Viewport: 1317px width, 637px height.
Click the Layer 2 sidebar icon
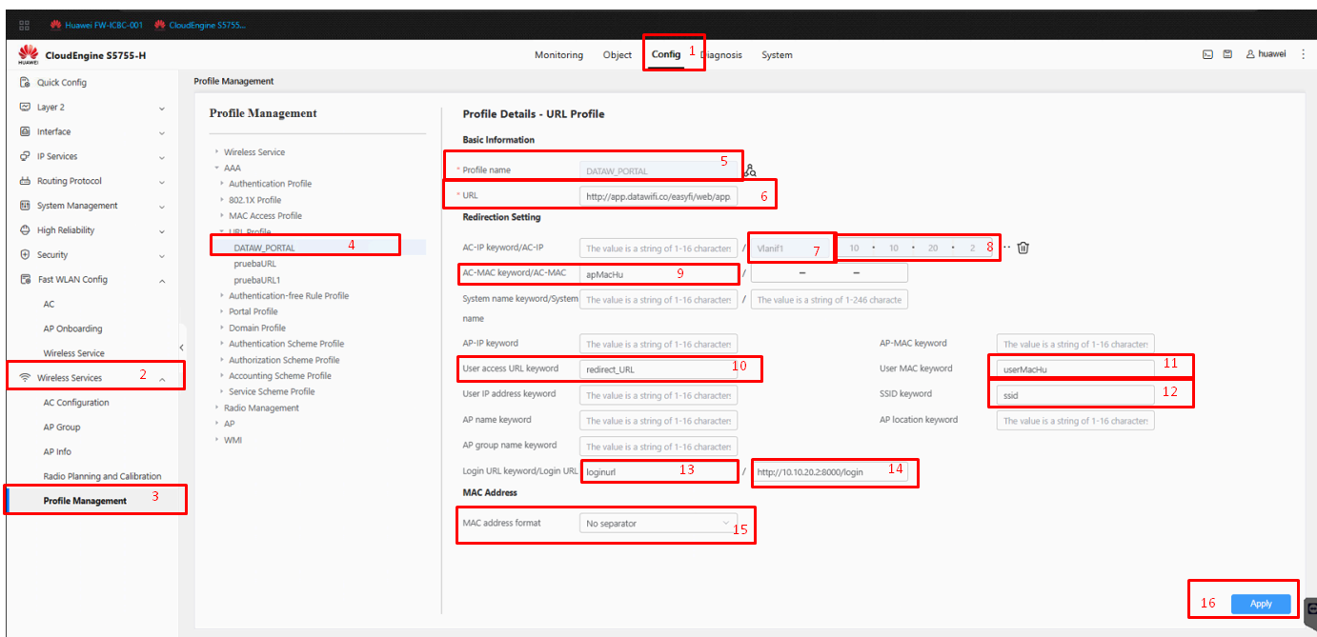25,107
